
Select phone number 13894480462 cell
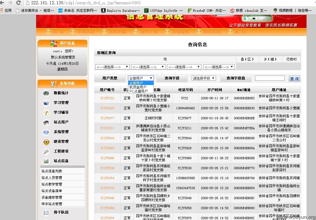pyautogui.click(x=185, y=108)
